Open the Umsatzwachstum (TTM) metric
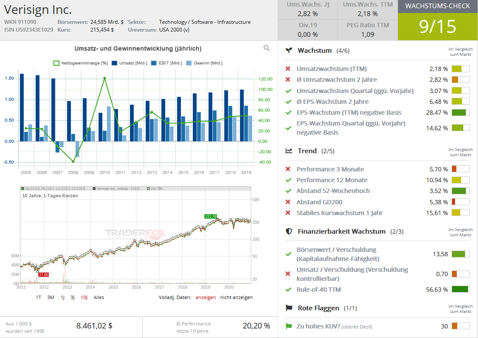The height and width of the screenshot is (338, 478). (x=332, y=69)
